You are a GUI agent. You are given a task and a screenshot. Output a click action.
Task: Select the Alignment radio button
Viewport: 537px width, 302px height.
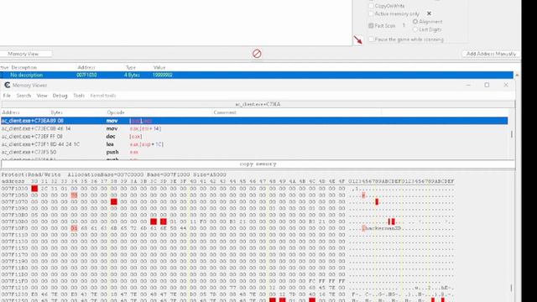click(x=415, y=22)
